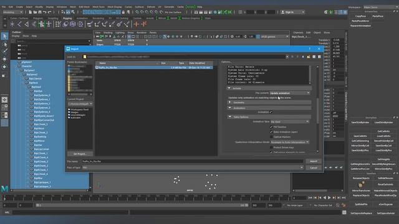The image size is (399, 224).
Task: Expand the Geometry section
Action: (x=229, y=102)
